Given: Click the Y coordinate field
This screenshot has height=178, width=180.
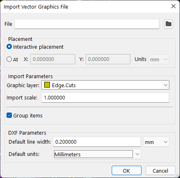Looking at the screenshot, I should [108, 59].
